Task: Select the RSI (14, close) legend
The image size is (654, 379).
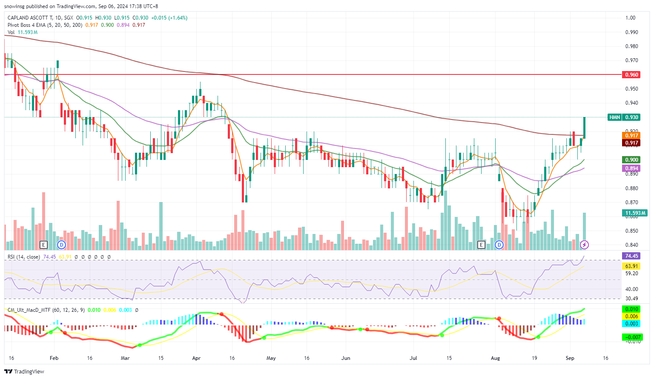Action: (x=24, y=257)
